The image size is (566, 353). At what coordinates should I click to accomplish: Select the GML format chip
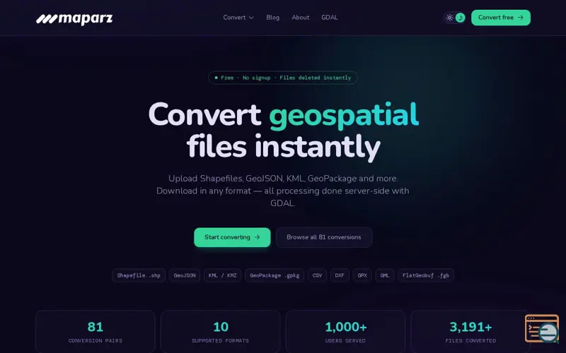[x=384, y=275]
